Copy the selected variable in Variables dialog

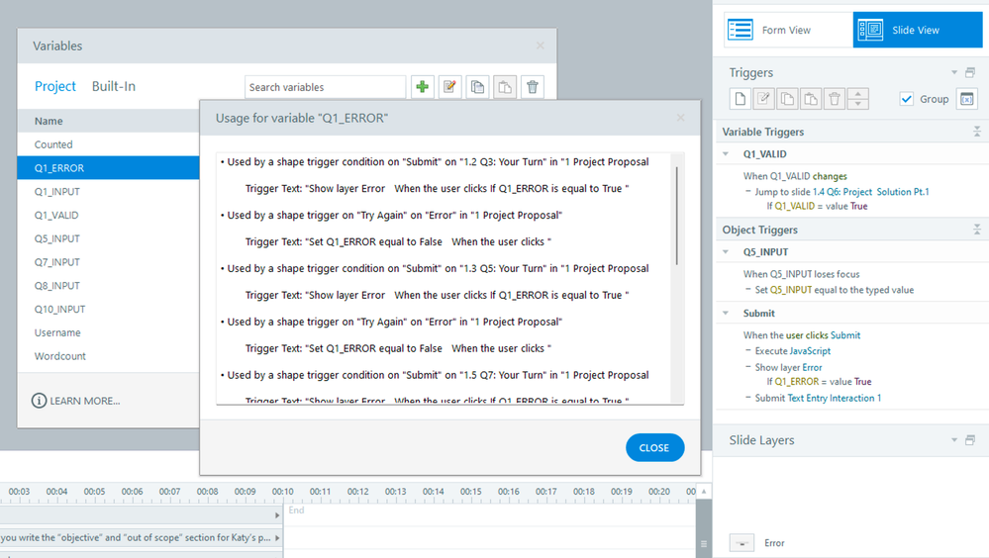click(x=477, y=87)
